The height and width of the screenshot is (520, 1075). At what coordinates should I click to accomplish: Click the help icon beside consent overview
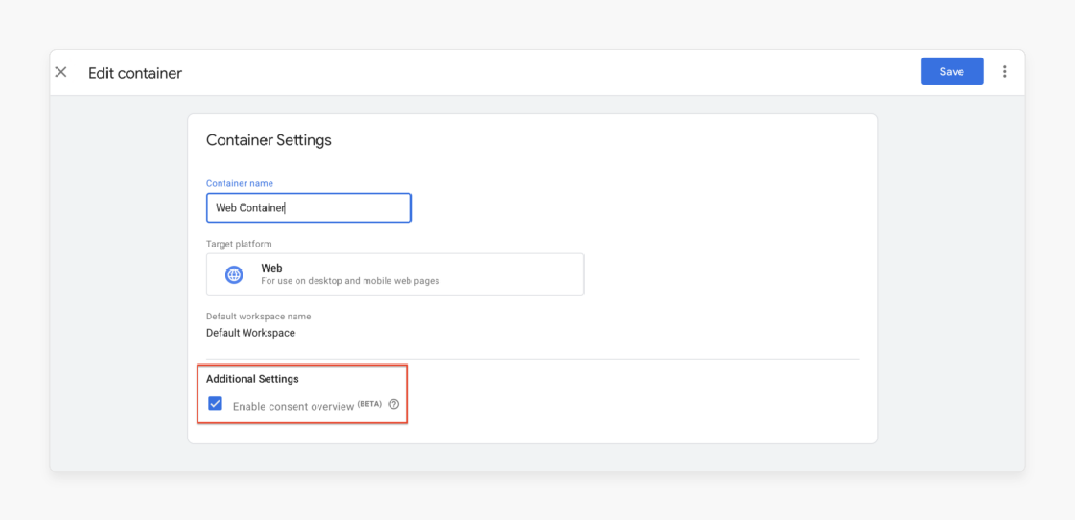pos(394,404)
